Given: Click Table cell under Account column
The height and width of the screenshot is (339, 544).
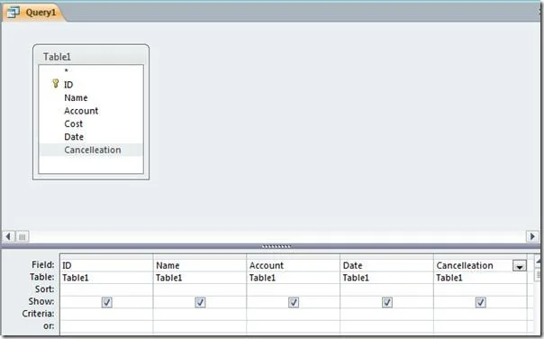Looking at the screenshot, I should coord(293,278).
